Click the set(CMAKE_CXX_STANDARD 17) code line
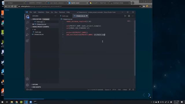This screenshot has height=104, width=185. pyautogui.click(x=78, y=28)
